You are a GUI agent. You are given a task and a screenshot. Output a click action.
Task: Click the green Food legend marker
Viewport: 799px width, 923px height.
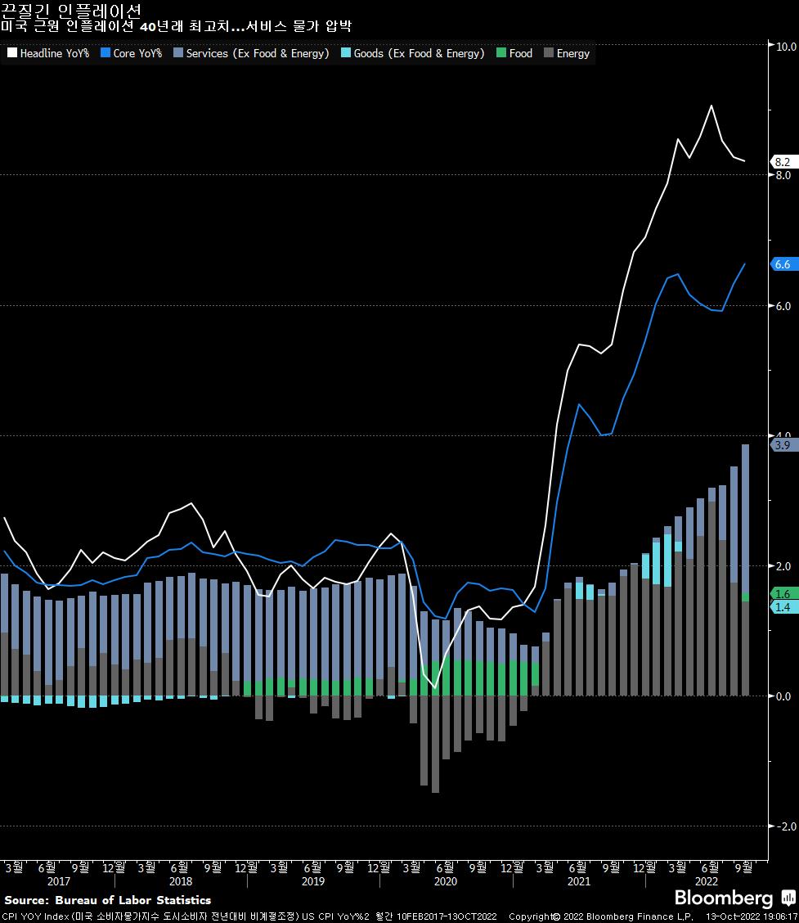pos(501,53)
